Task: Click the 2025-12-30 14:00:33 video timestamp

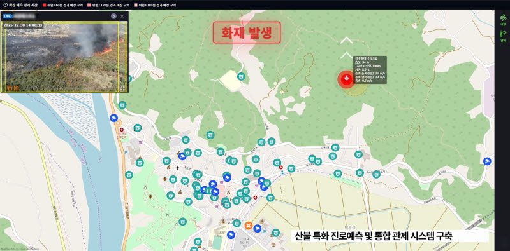Action: point(23,25)
